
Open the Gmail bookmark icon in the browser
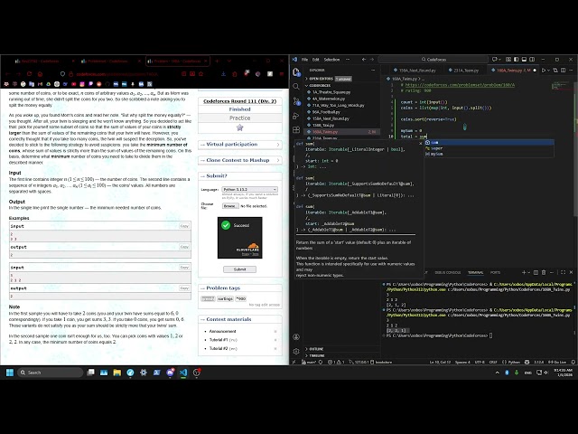point(40,84)
